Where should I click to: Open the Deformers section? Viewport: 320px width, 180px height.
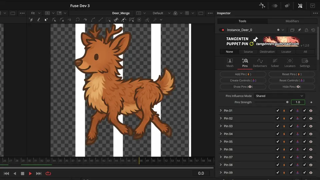260,63
